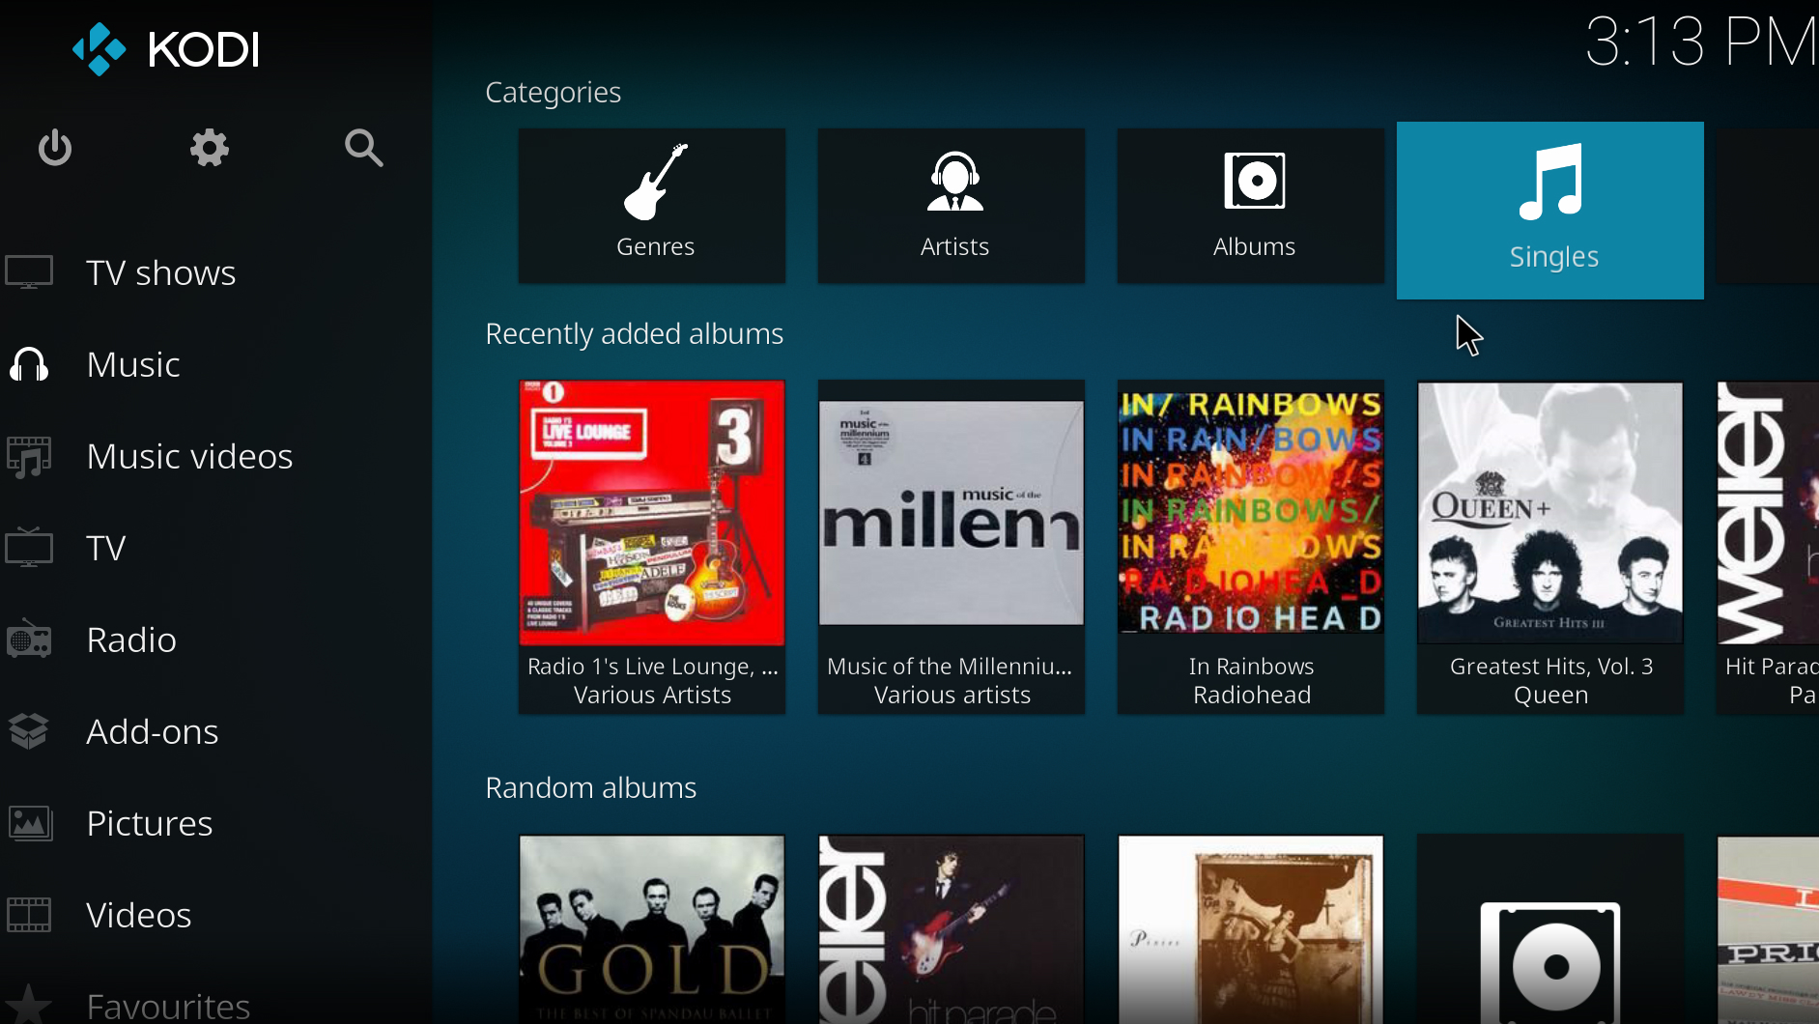Open the In Rainbows album cover
1819x1024 pixels.
(x=1251, y=513)
